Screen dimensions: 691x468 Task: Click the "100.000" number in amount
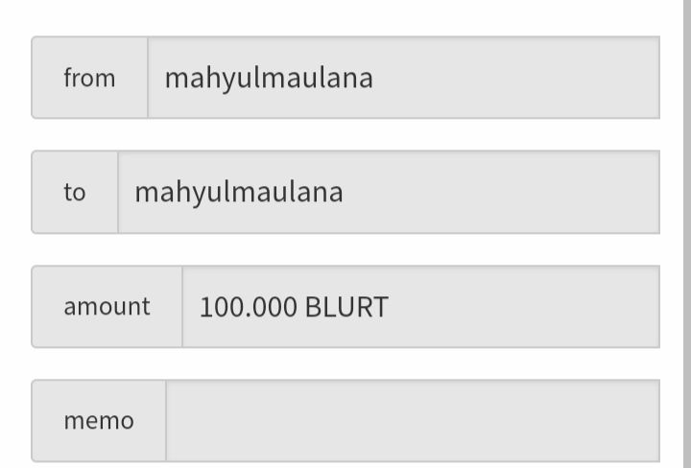coord(248,307)
